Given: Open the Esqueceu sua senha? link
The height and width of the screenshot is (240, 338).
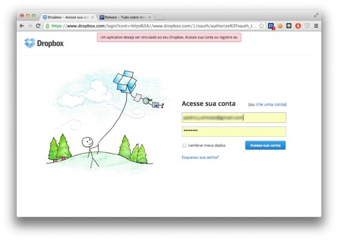Looking at the screenshot, I should tap(200, 157).
